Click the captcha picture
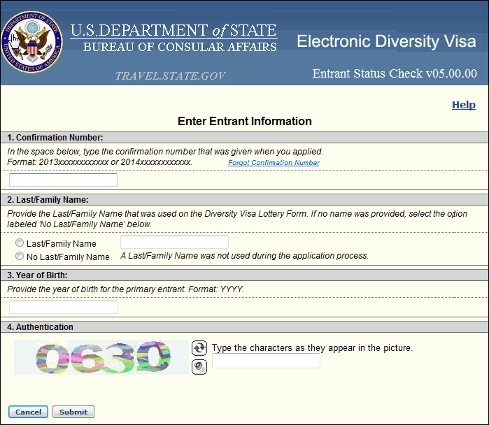Screen dimensions: 489x425 pos(101,357)
